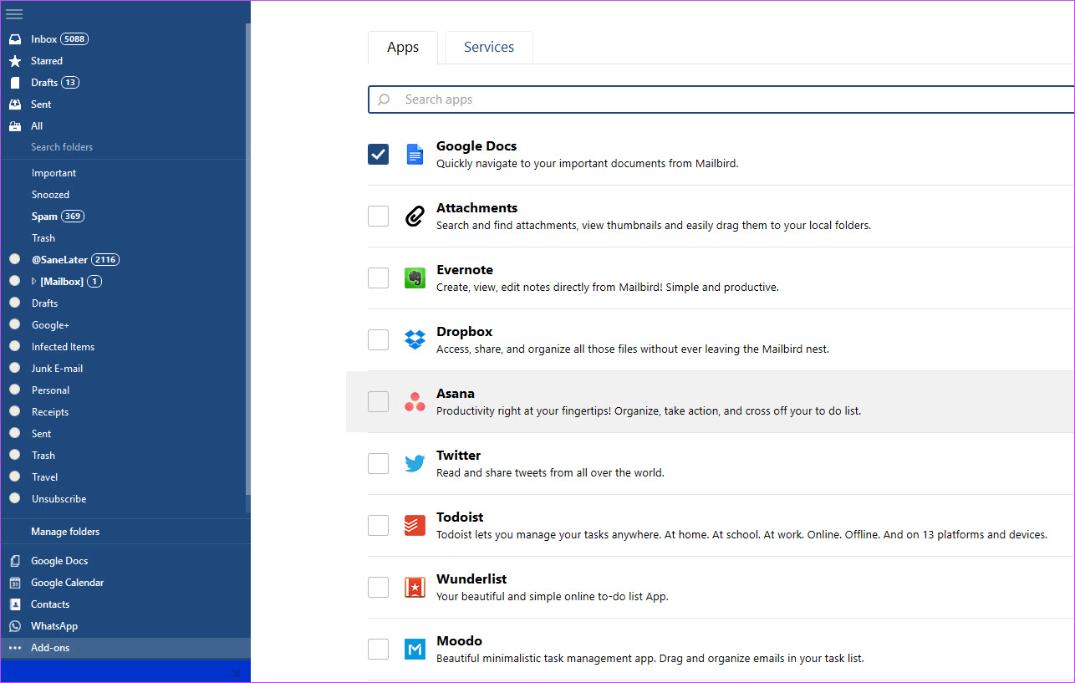Uncheck the Google Docs checkbox

coord(378,155)
